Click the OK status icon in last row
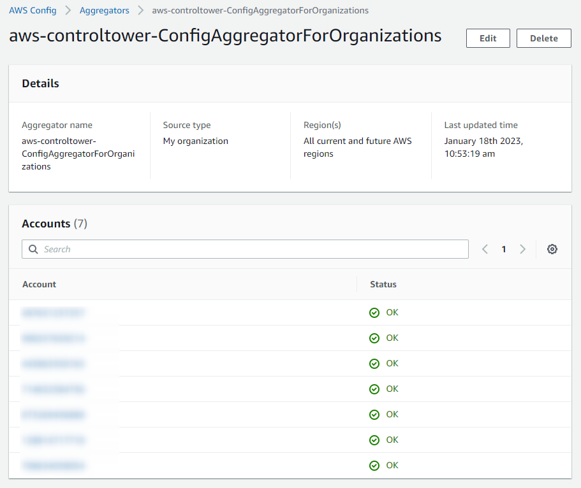This screenshot has width=581, height=488. 374,466
